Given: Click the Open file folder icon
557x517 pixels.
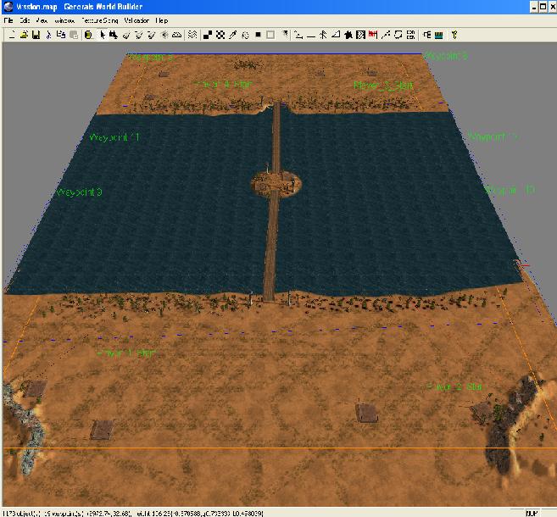Looking at the screenshot, I should click(24, 35).
